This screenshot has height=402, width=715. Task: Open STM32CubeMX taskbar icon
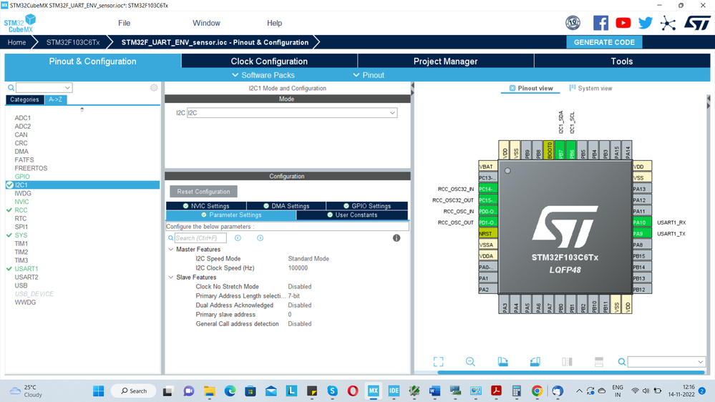373,391
